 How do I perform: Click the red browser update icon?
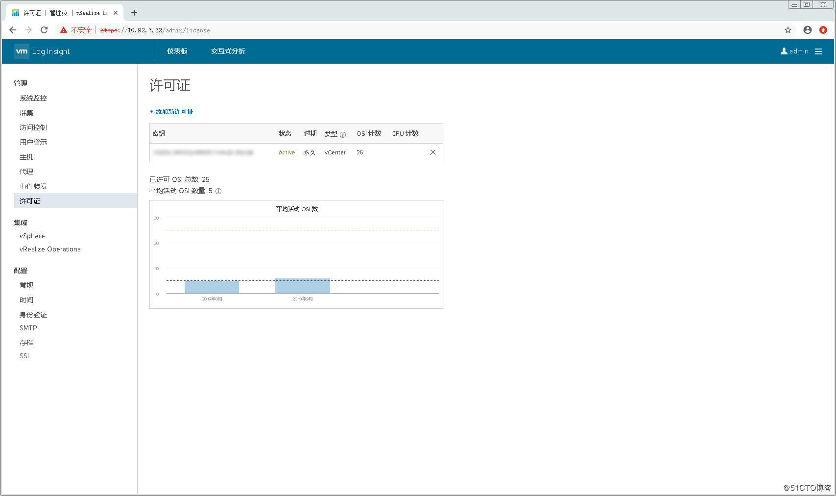coord(823,30)
